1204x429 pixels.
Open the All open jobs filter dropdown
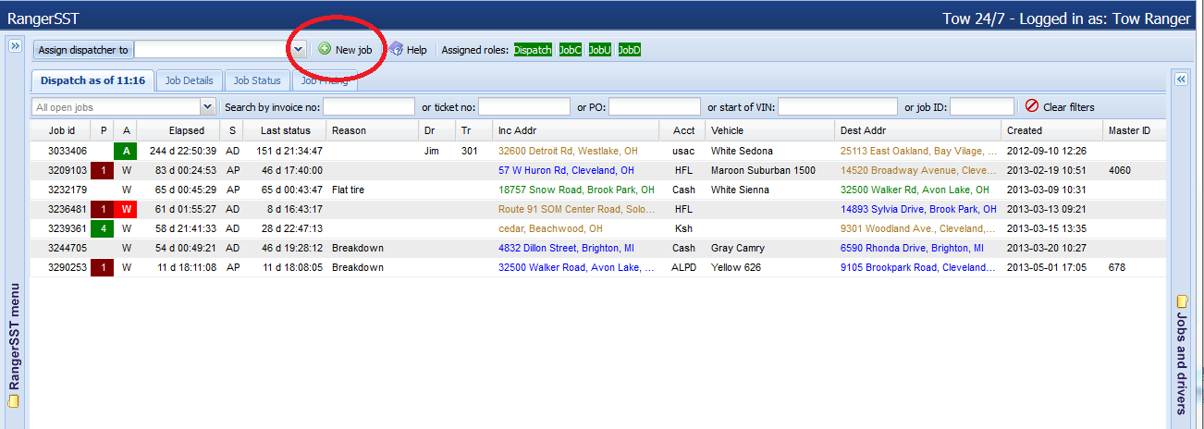click(x=207, y=107)
